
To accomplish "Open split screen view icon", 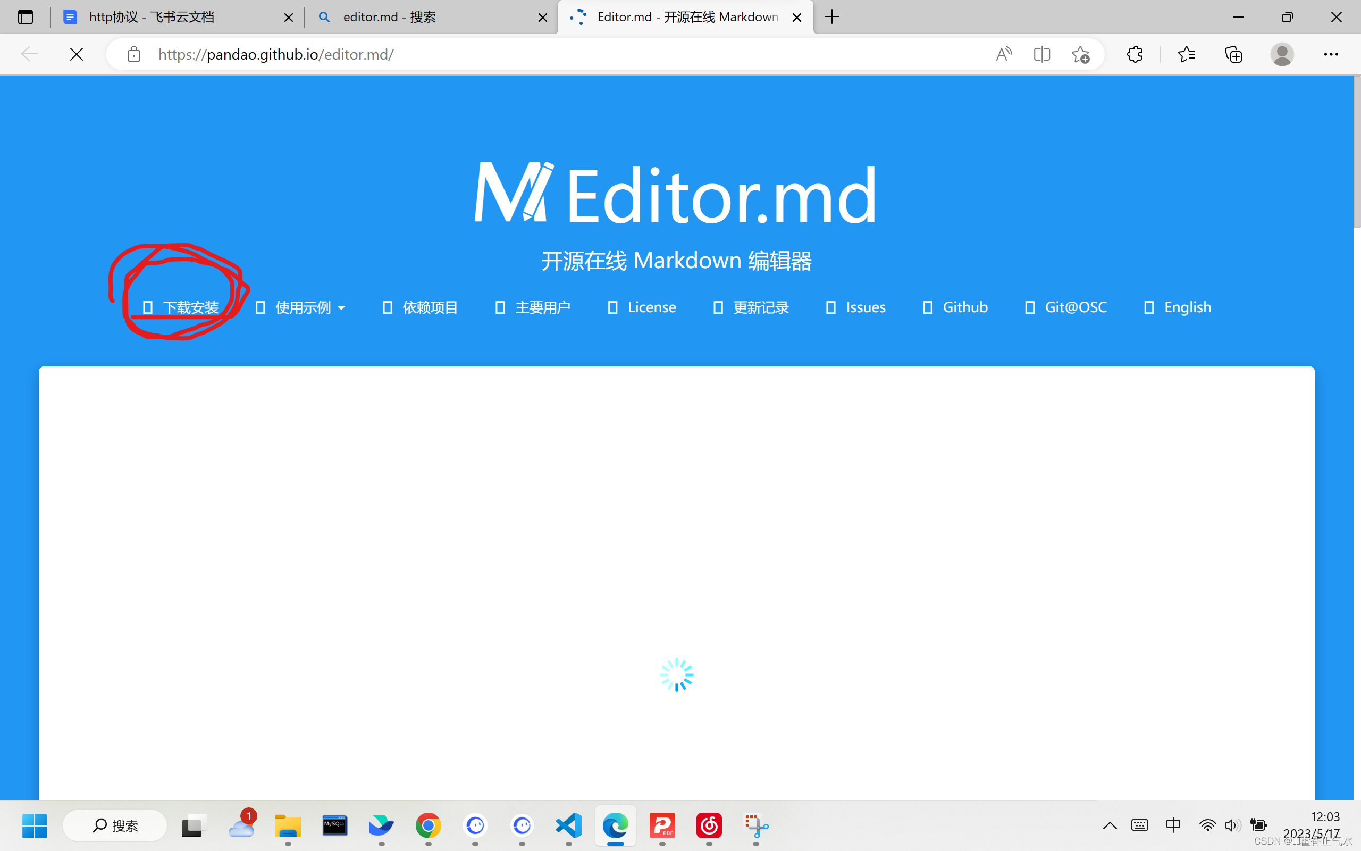I will [1041, 54].
